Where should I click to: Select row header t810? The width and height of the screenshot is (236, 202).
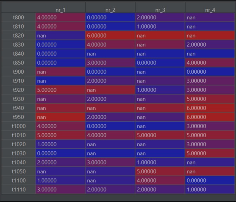[x=18, y=26]
